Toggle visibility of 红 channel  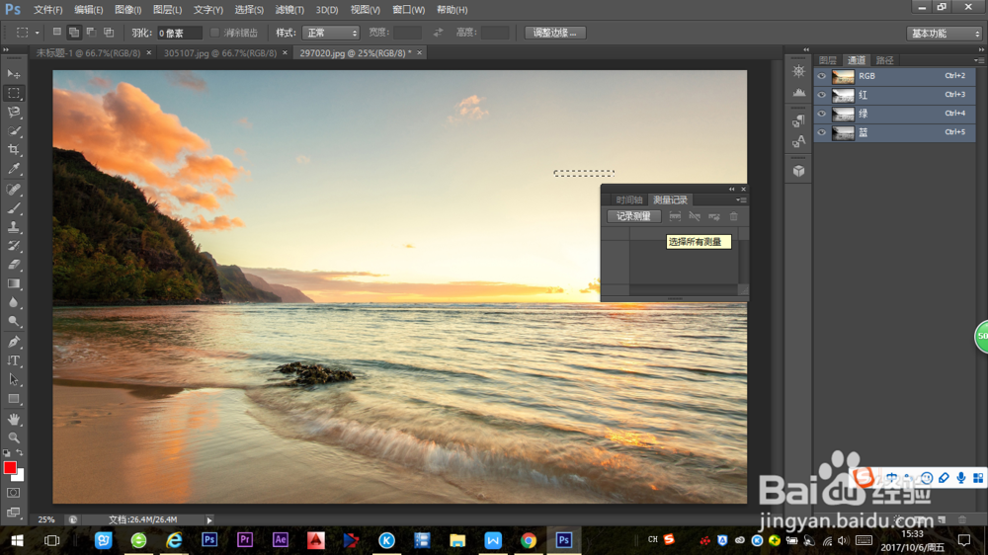822,95
